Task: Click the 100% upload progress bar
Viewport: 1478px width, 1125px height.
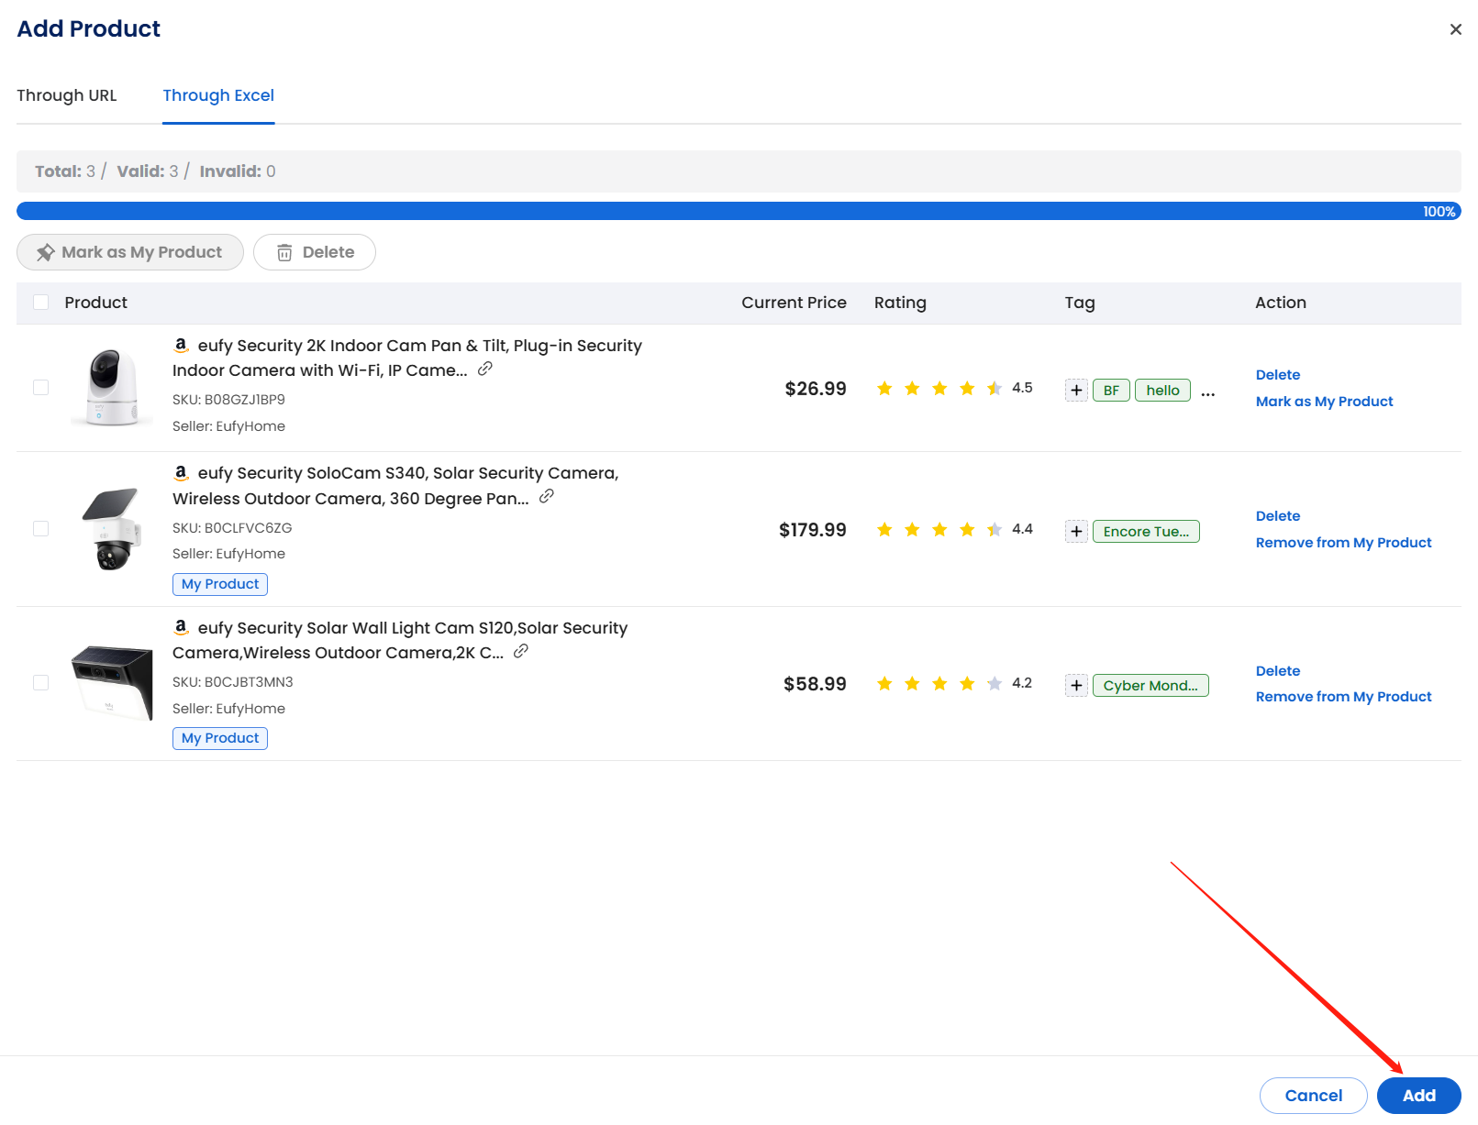Action: pos(739,211)
